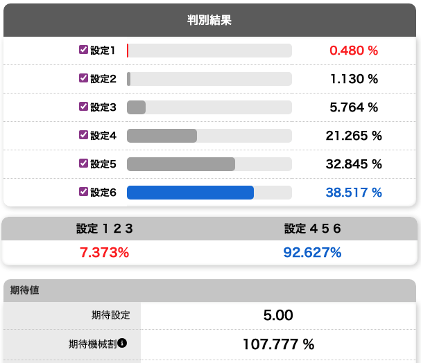This screenshot has width=421, height=363.
Task: Click the 設定 1 2 3 column header
Action: (x=105, y=229)
